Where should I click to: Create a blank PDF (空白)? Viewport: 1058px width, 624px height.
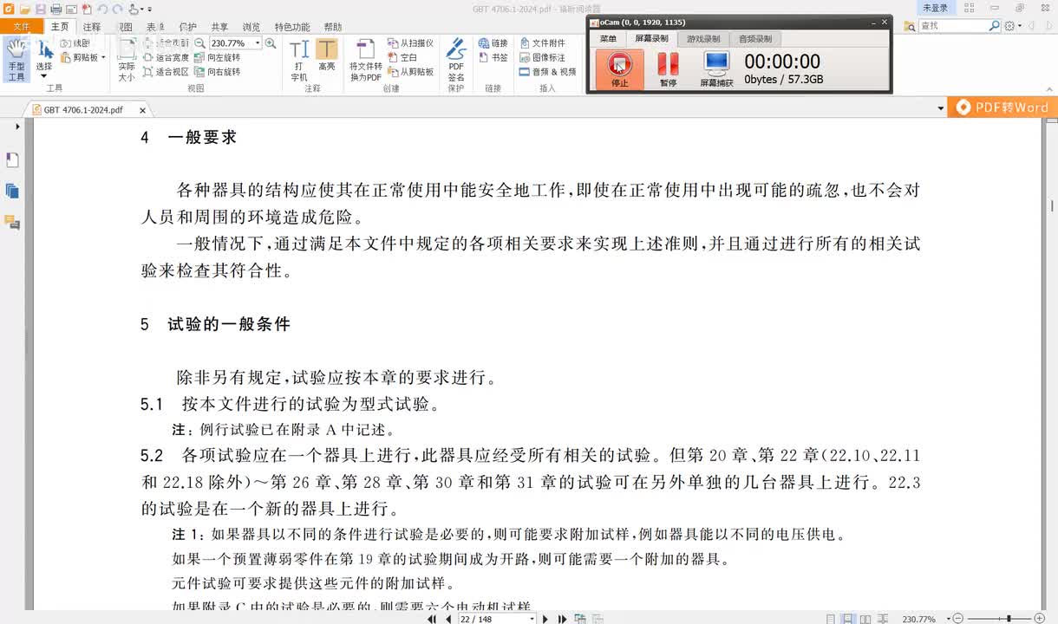(x=402, y=58)
